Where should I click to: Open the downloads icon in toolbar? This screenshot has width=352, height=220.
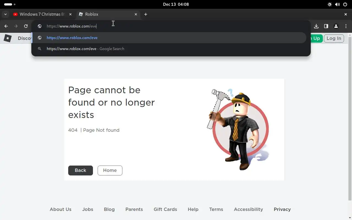[316, 26]
